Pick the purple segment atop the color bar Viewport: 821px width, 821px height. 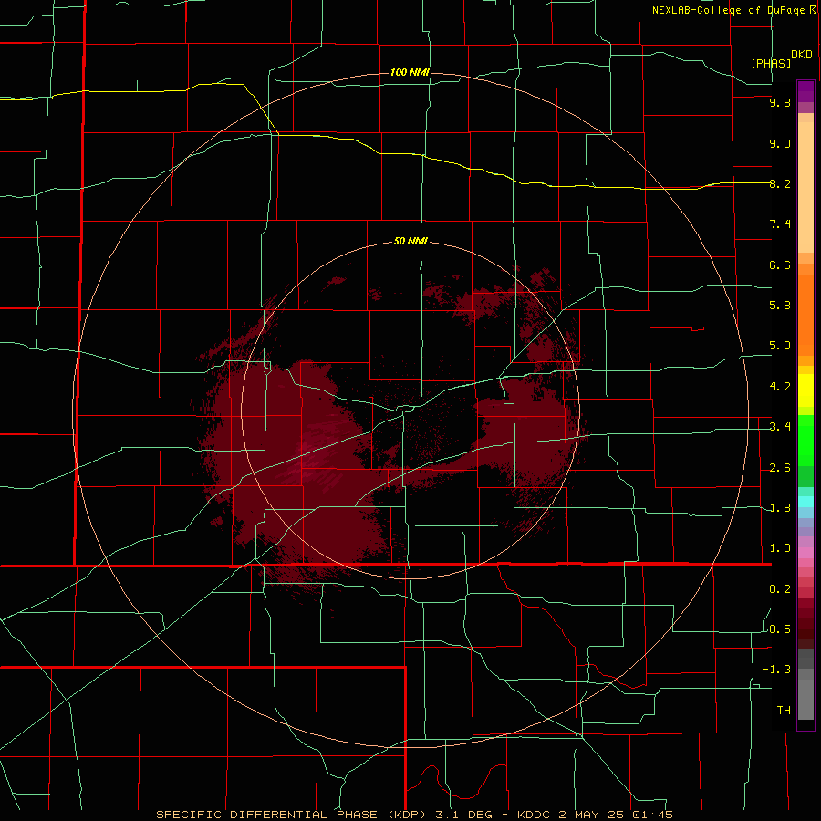point(805,91)
